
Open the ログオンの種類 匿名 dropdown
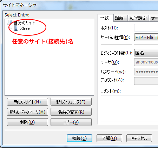tap(146, 53)
